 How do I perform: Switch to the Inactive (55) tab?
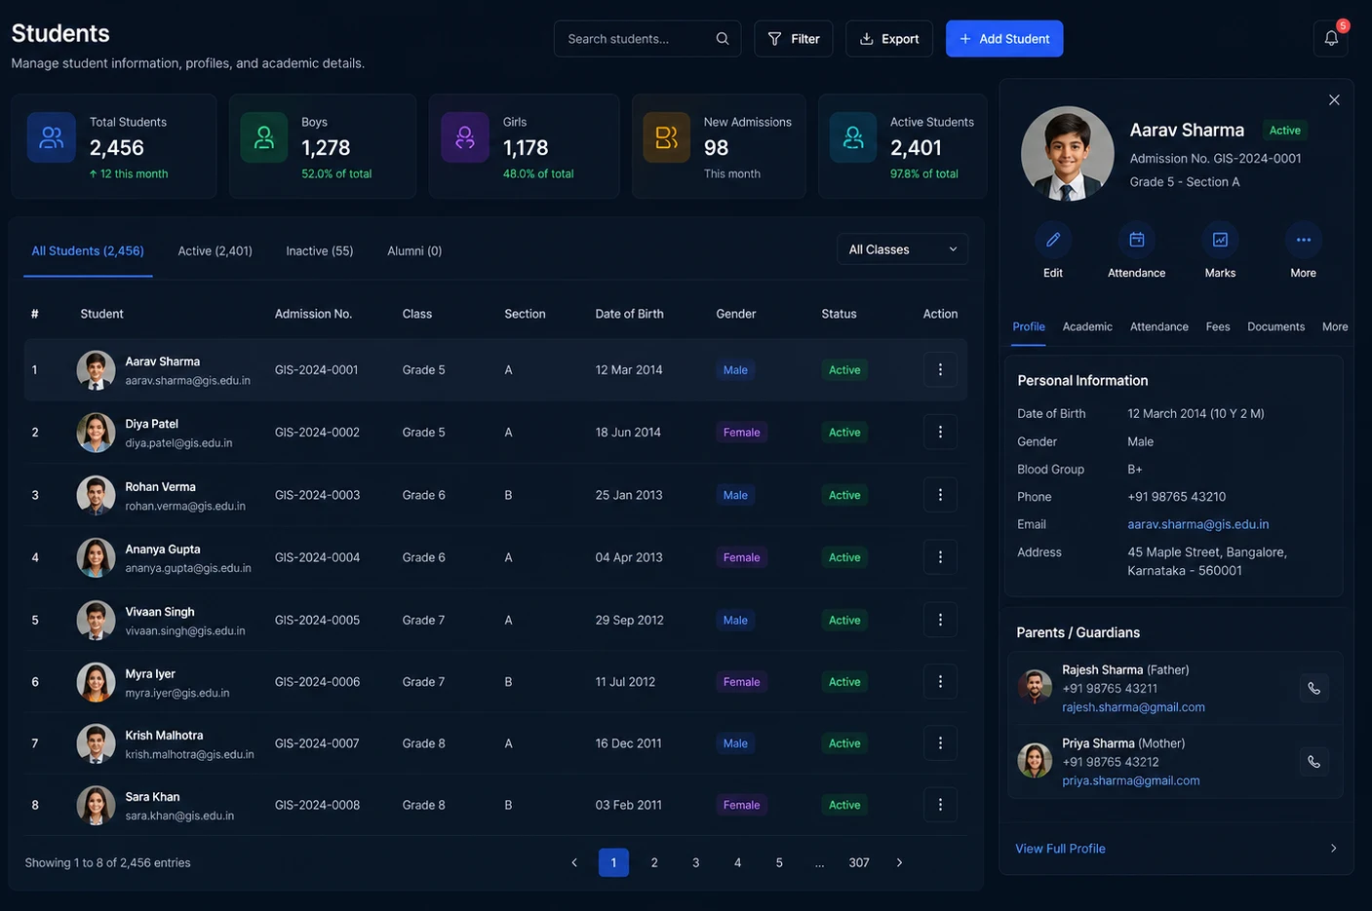(320, 251)
